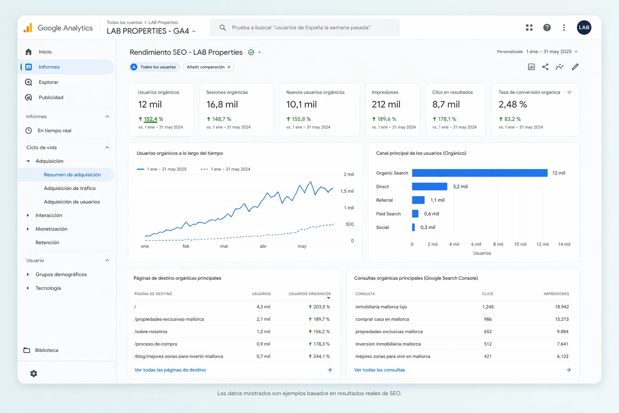Click the Direct bar in channel chart
Screen dimensions: 619x413
pos(430,187)
